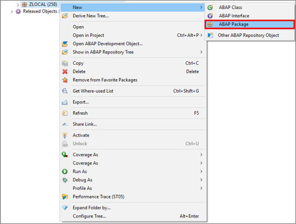The width and height of the screenshot is (296, 224).
Task: Choose ABAP Class in the New submenu
Action: pyautogui.click(x=250, y=8)
